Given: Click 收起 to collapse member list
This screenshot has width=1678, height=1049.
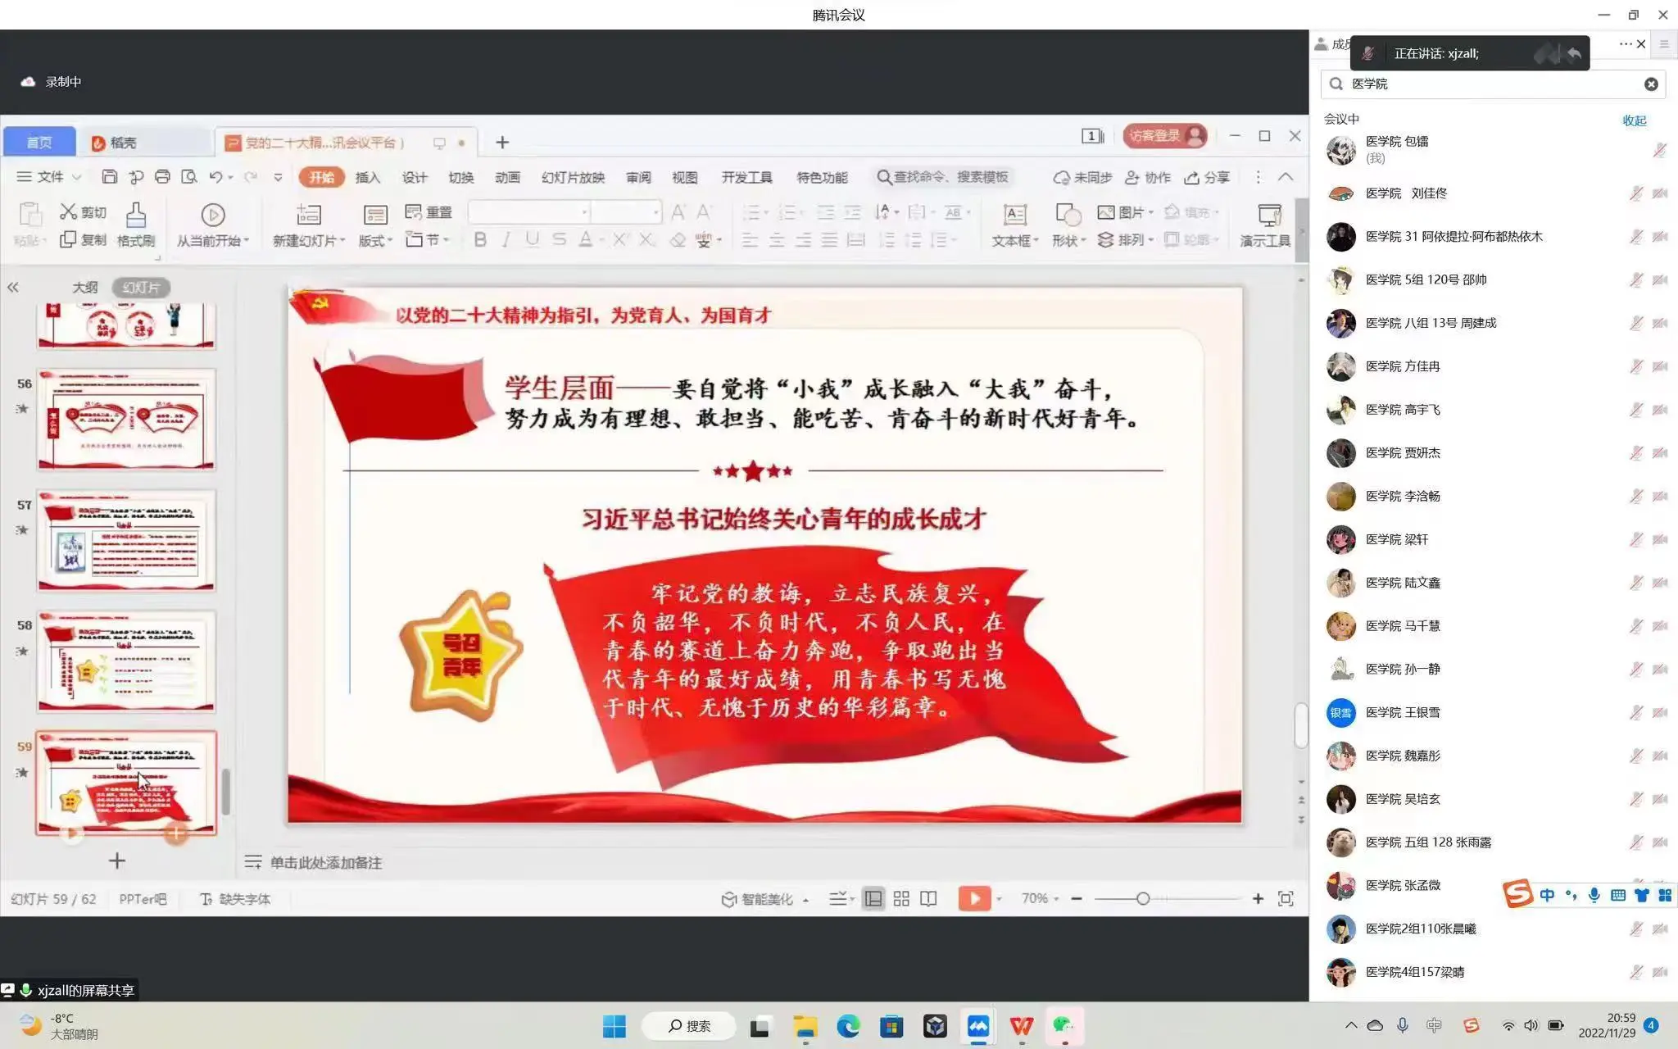Looking at the screenshot, I should (1635, 120).
